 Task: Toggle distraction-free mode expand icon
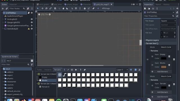pos(140,4)
